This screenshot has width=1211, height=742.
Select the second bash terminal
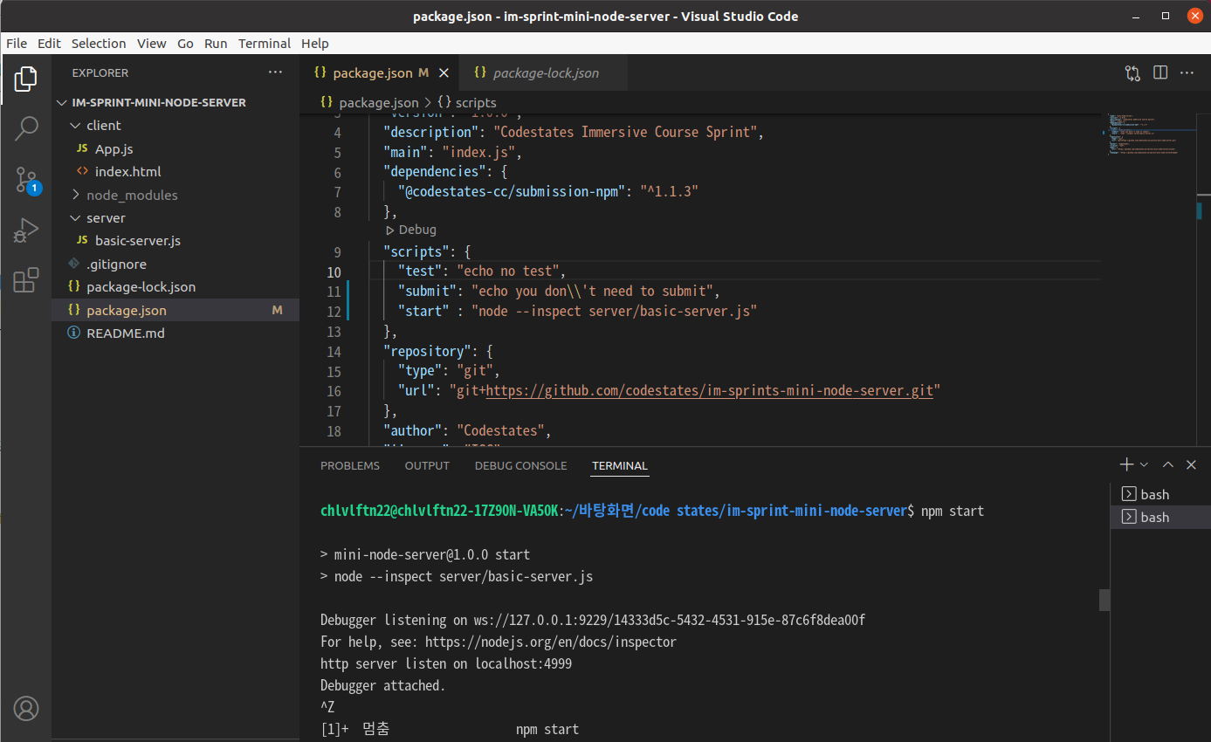1159,517
